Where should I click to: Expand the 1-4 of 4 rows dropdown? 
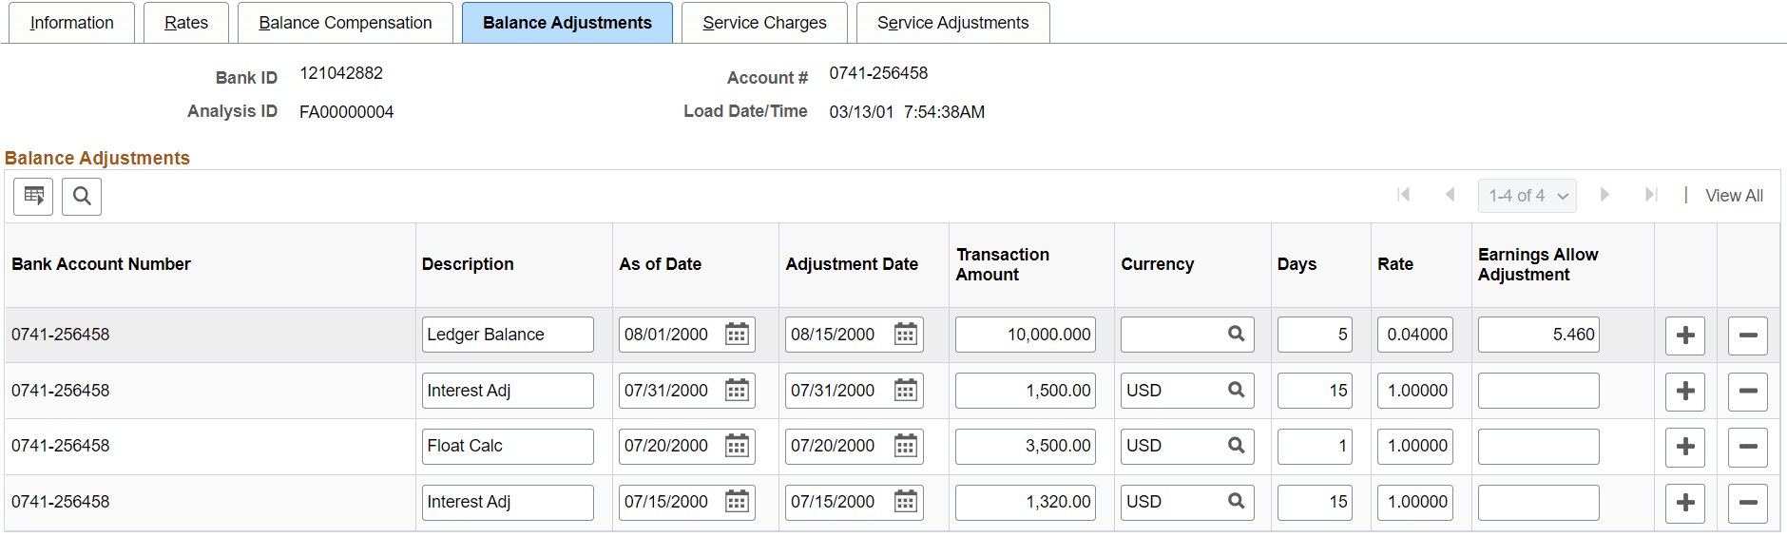click(1528, 196)
